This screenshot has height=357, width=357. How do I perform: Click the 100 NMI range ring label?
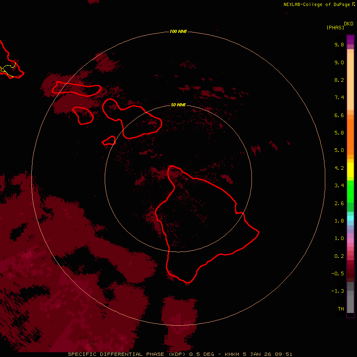pos(178,31)
